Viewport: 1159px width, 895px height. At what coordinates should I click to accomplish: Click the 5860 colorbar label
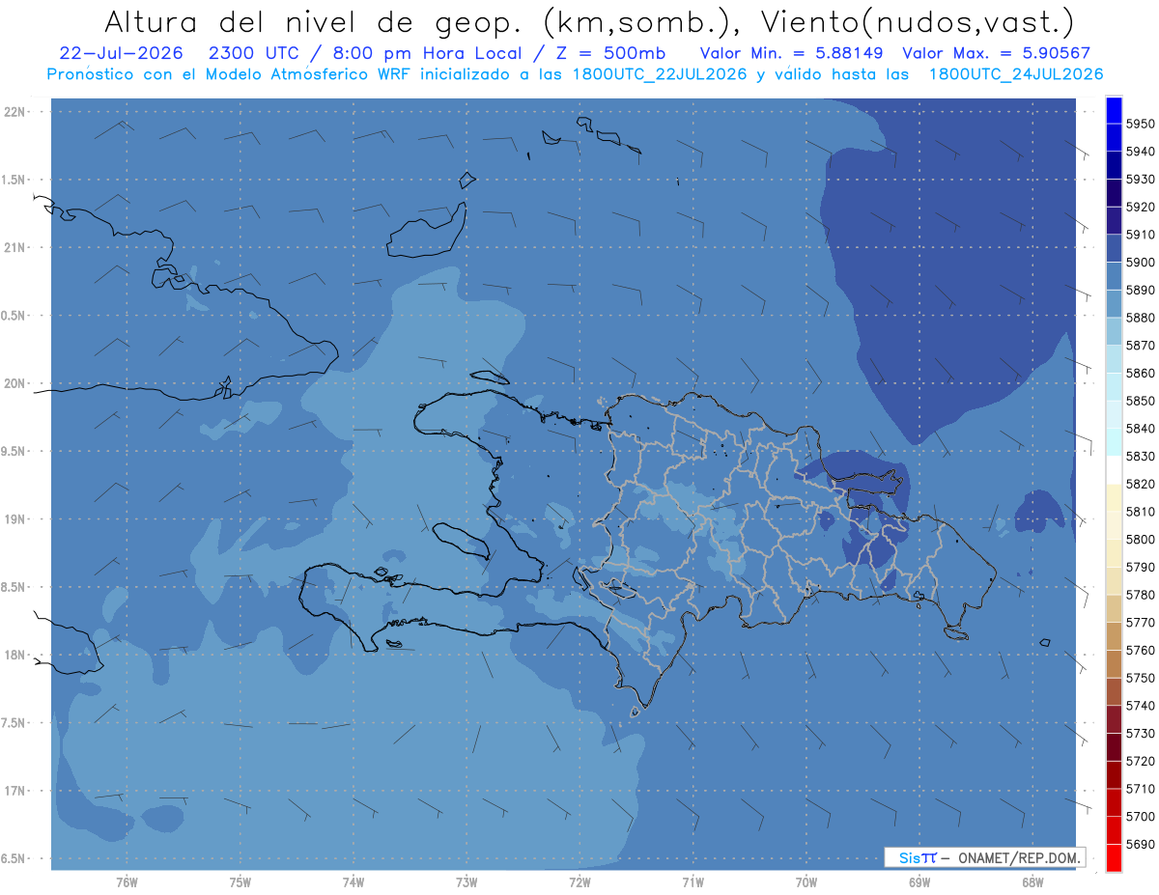[x=1140, y=373]
